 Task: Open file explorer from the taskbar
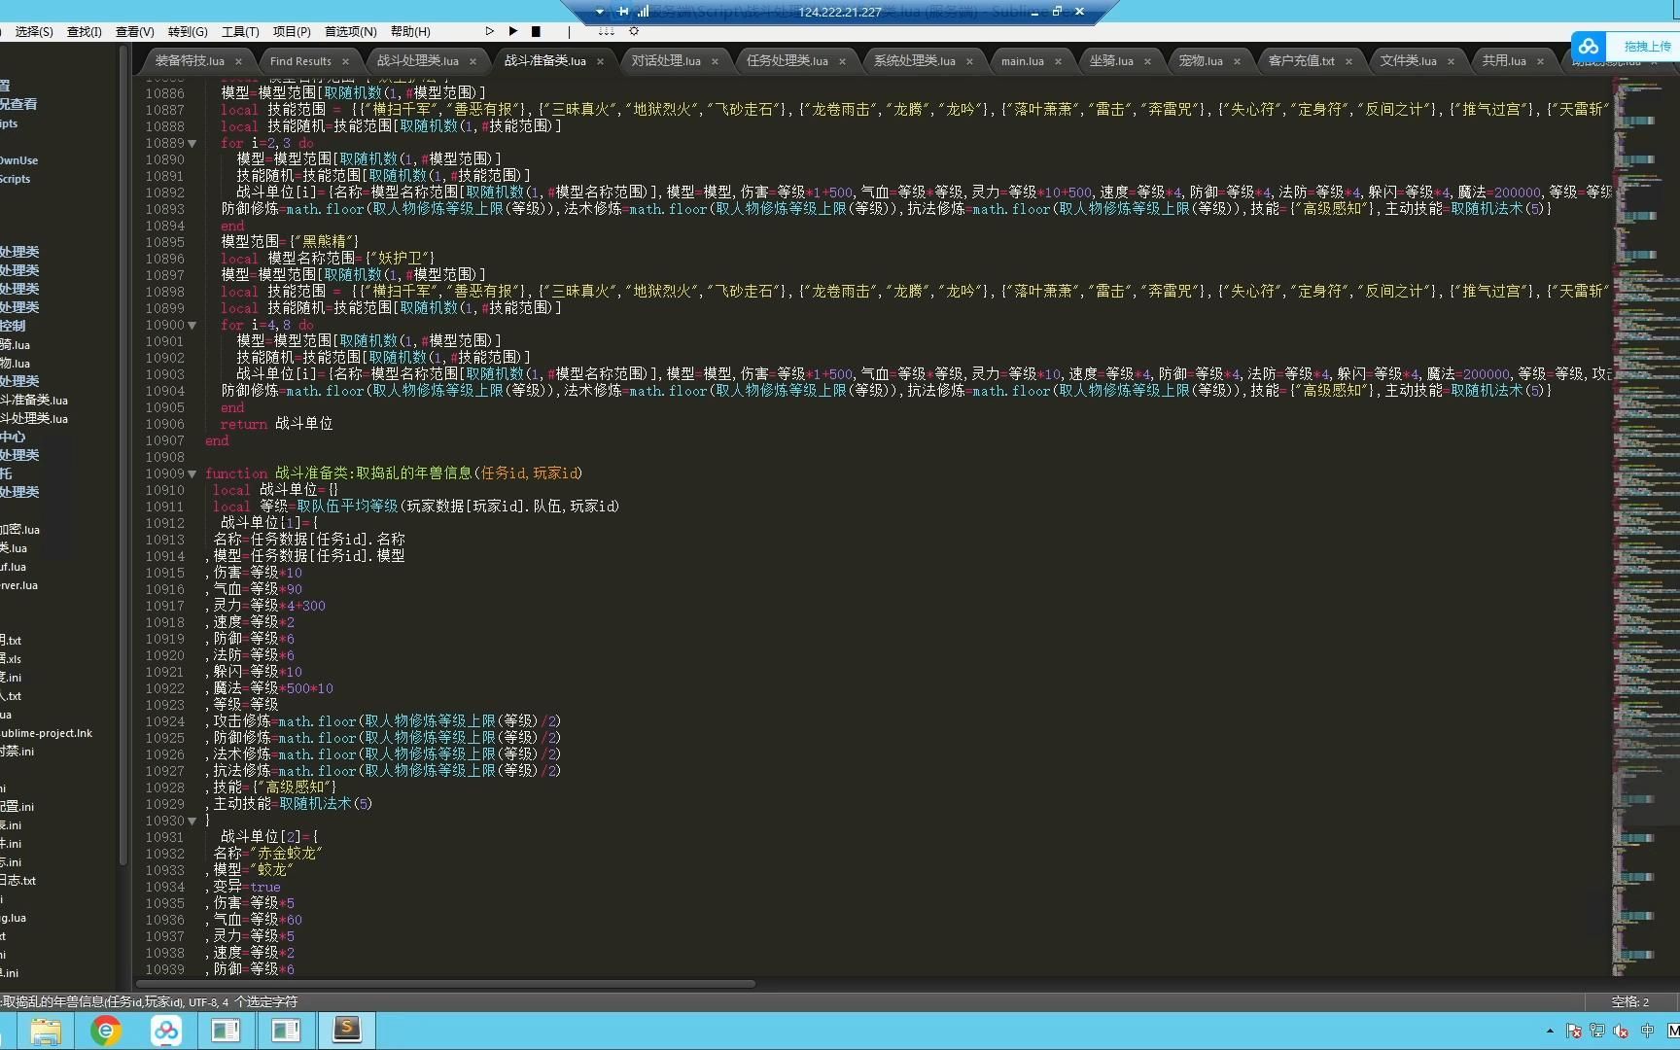point(46,1030)
